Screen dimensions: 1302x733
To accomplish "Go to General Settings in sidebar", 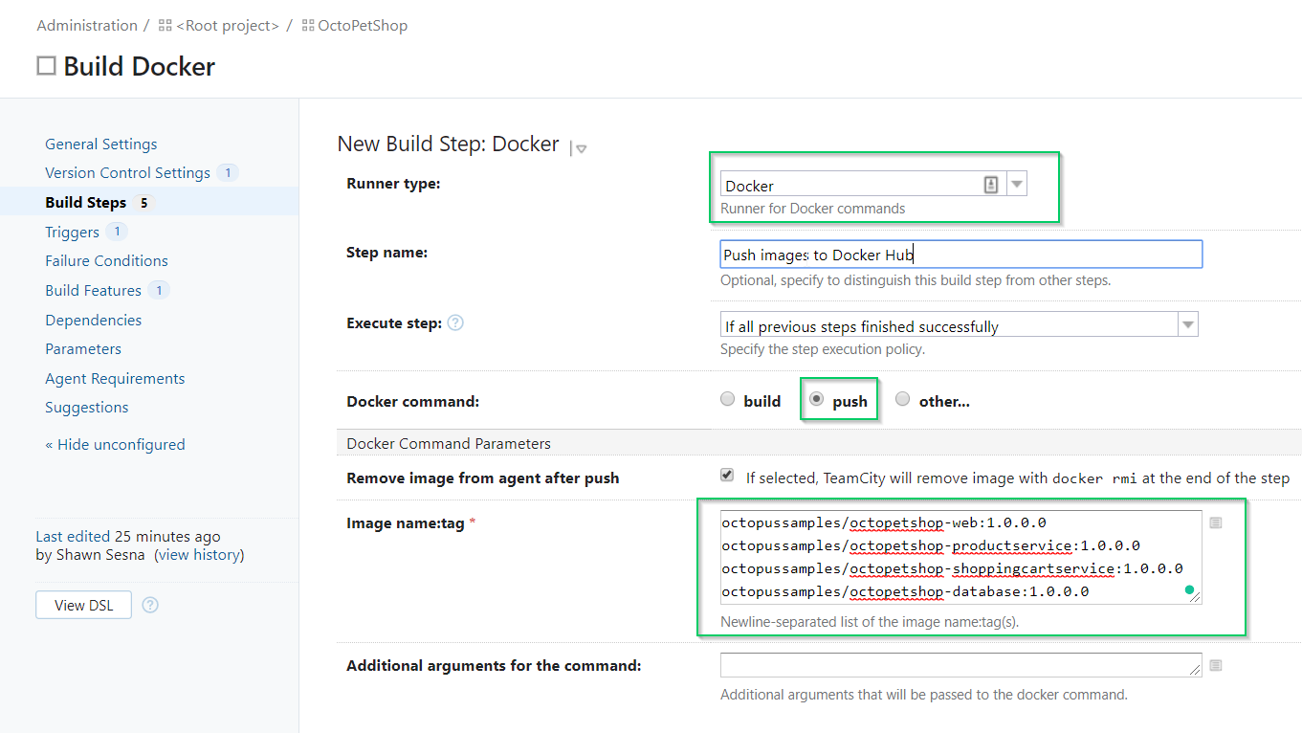I will pyautogui.click(x=101, y=144).
